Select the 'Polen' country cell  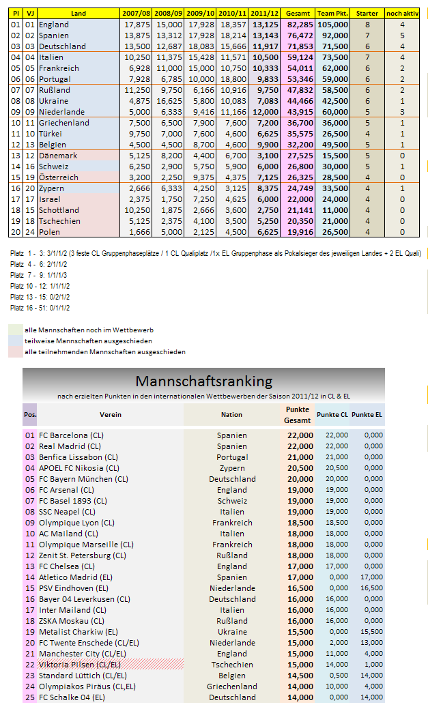tap(79, 232)
